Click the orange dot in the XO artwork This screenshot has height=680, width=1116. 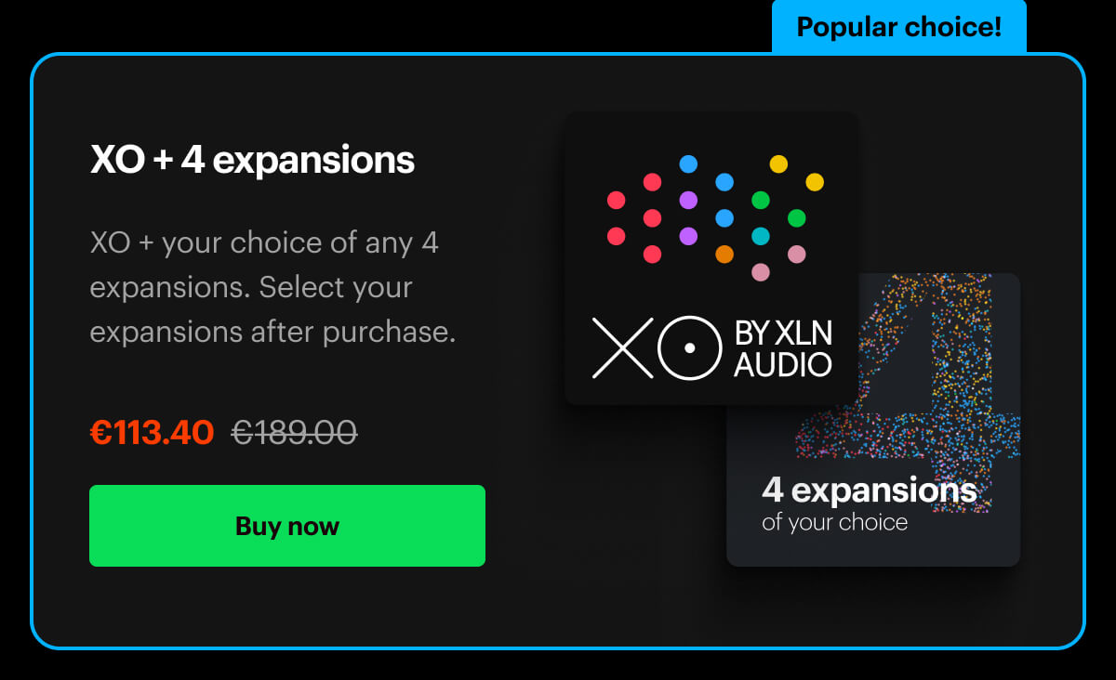[x=724, y=255]
